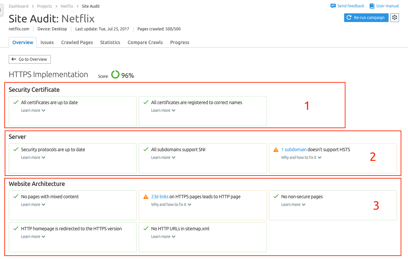The height and width of the screenshot is (259, 408).
Task: Open the Statistics tab
Action: pyautogui.click(x=110, y=42)
